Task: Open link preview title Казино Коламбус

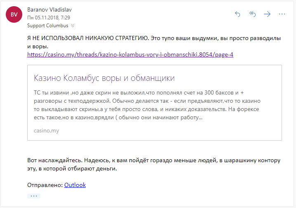Action: click(x=104, y=78)
